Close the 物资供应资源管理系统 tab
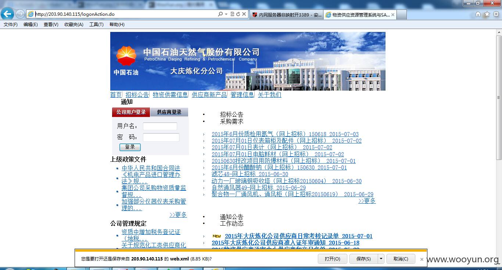Screen dimensions: 502x270 click(x=393, y=15)
